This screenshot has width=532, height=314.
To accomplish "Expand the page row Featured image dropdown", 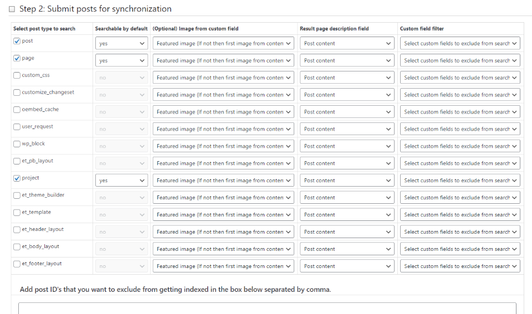I will (223, 60).
